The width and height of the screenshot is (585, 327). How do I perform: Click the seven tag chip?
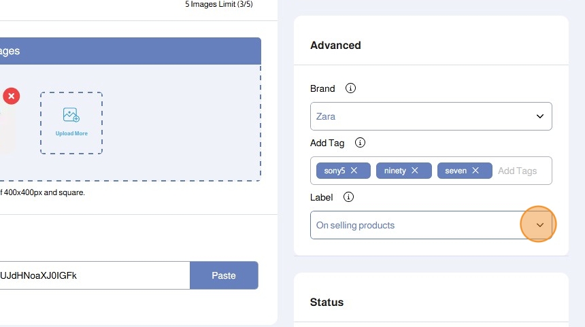tap(455, 171)
